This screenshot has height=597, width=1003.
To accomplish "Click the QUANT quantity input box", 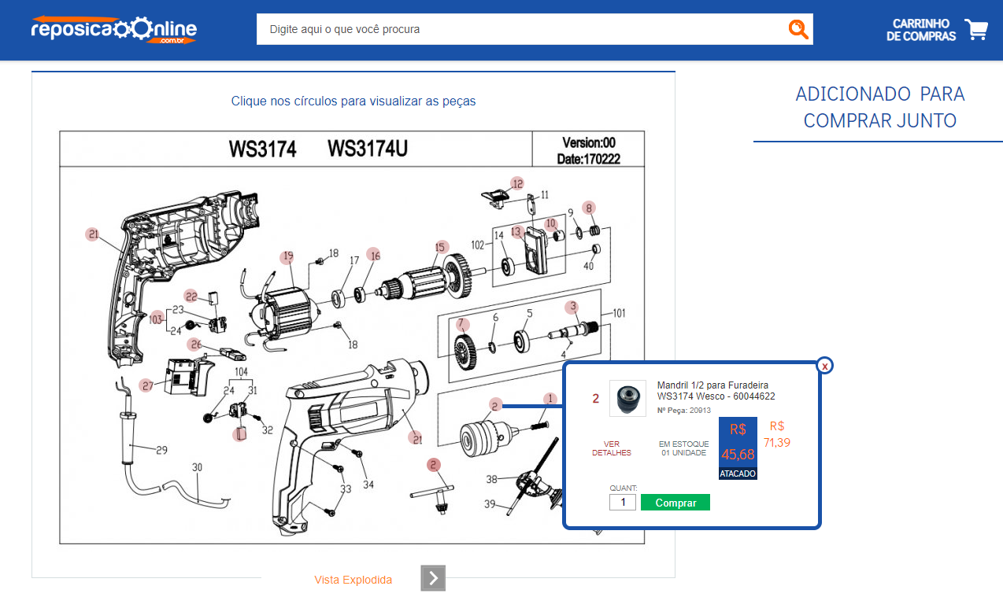I will click(x=623, y=502).
